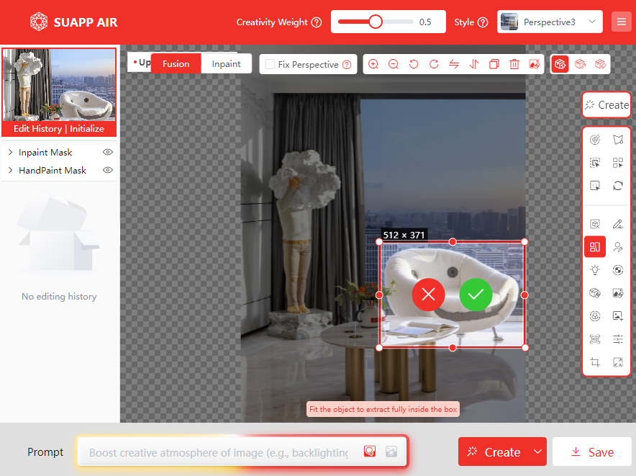Expand the Inpaint Mask tree item
Viewport: 636px width, 476px height.
point(10,152)
